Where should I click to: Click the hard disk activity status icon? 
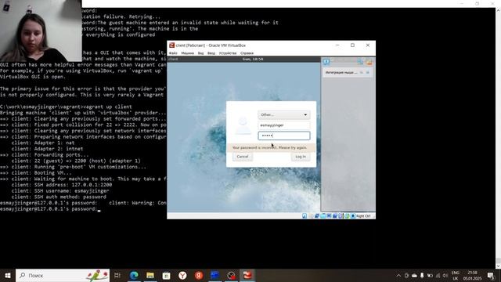[x=305, y=216]
